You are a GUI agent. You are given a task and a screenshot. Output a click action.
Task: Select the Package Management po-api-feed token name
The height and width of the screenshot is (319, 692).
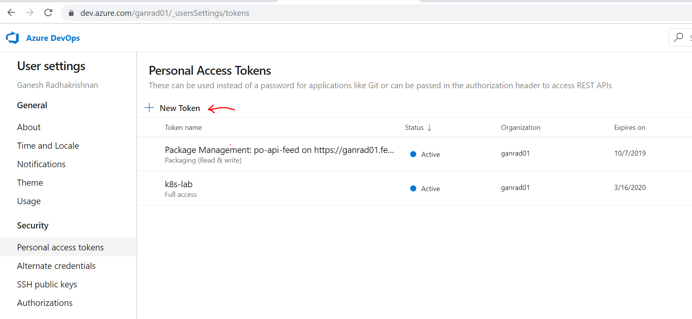[280, 150]
